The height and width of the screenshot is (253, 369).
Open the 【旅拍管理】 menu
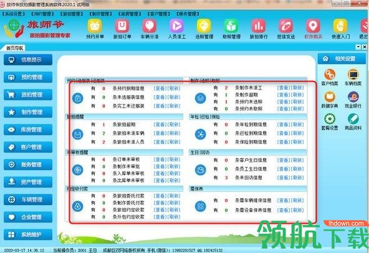tap(72, 14)
